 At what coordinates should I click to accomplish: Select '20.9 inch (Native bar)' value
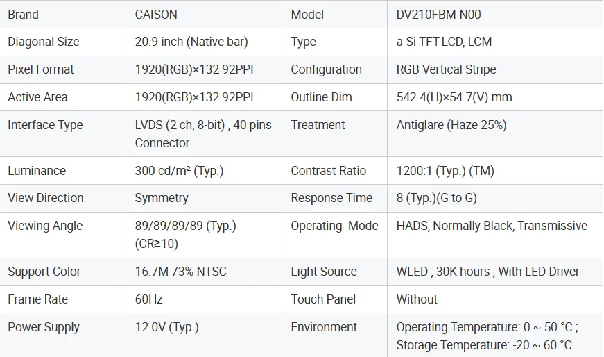(191, 42)
